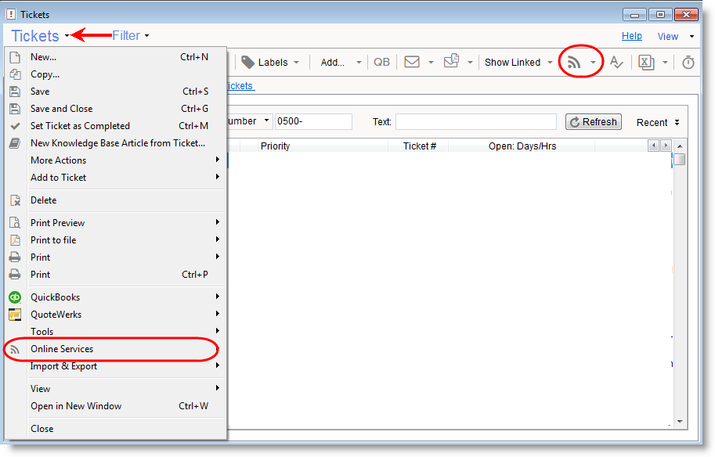Viewport: 715px width, 457px height.
Task: Select Online Services from the Tickets menu
Action: pos(62,349)
